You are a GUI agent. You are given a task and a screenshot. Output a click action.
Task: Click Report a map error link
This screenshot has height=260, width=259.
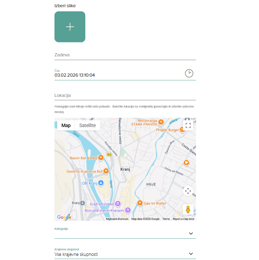(x=183, y=219)
